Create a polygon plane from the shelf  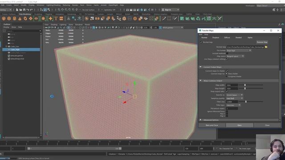(31, 19)
